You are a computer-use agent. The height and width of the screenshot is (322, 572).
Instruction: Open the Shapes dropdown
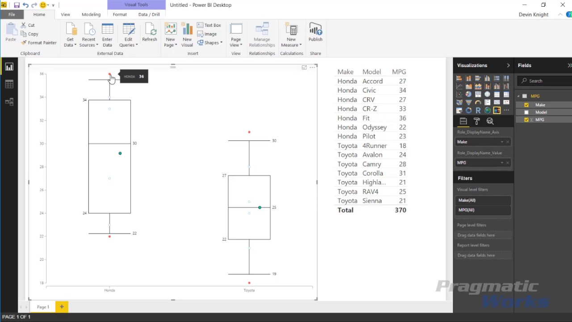point(210,43)
